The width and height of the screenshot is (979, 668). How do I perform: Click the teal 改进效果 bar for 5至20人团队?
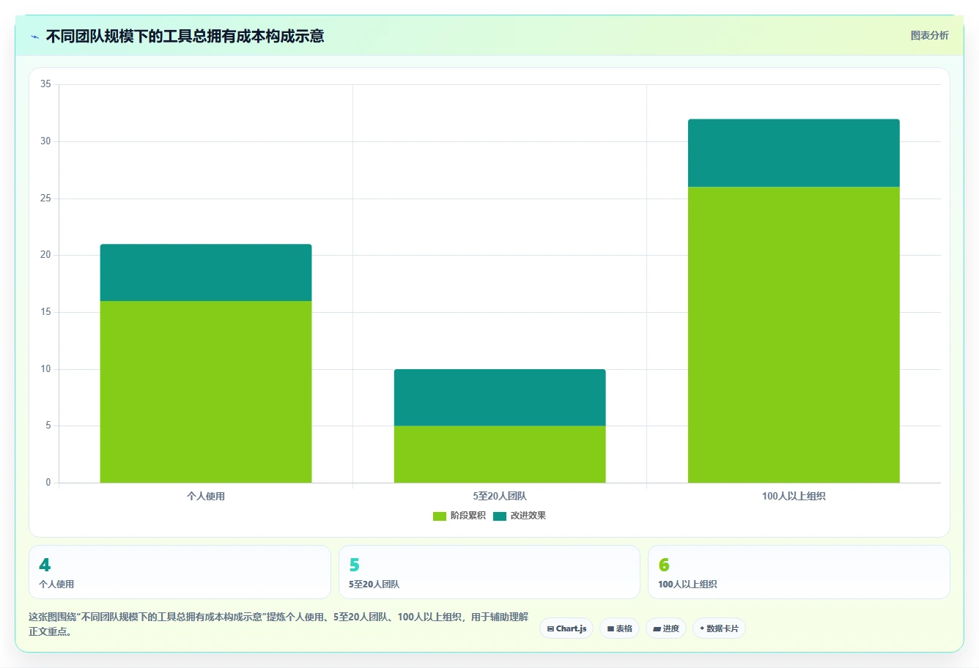pos(500,398)
